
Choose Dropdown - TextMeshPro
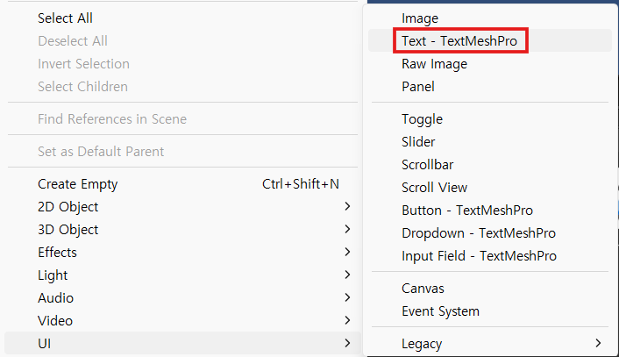479,233
